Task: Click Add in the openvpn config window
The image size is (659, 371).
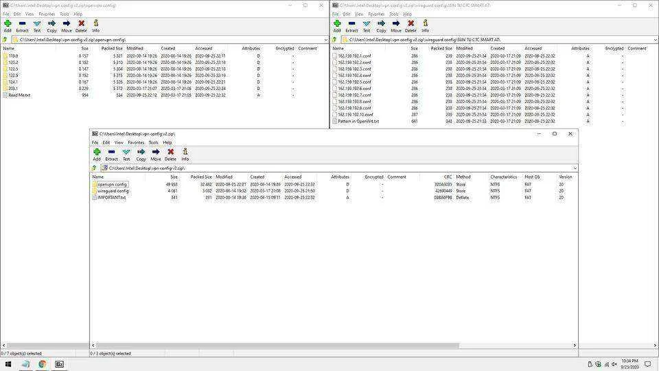Action: [x=8, y=25]
